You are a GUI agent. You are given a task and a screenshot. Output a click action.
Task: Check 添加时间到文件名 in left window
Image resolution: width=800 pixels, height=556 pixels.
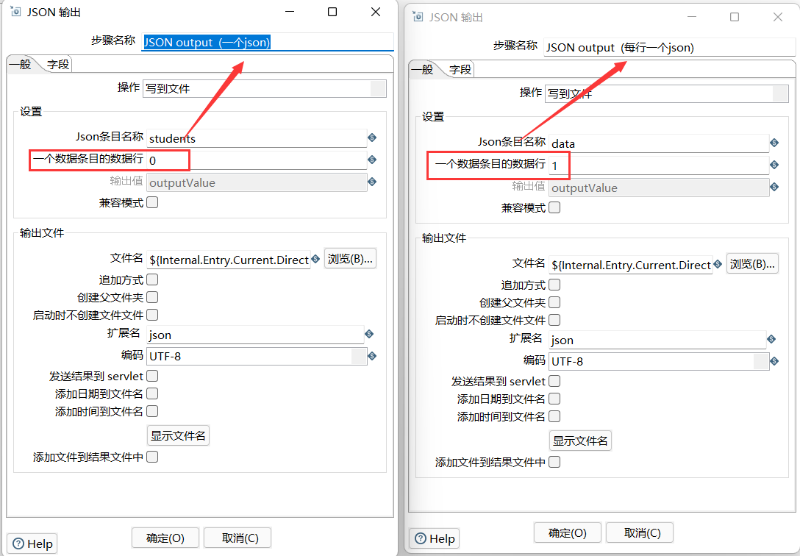click(x=152, y=411)
